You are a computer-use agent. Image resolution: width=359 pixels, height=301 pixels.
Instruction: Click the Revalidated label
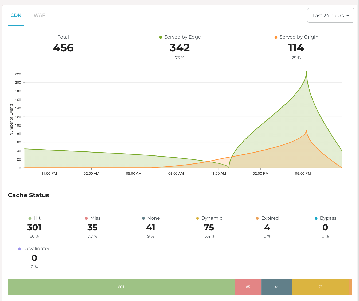pos(37,249)
